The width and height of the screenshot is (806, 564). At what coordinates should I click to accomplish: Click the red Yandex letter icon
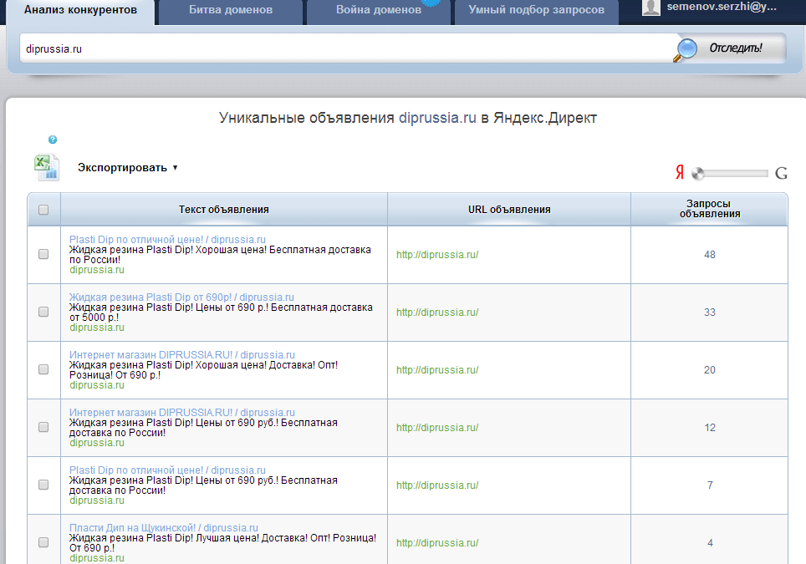point(680,173)
